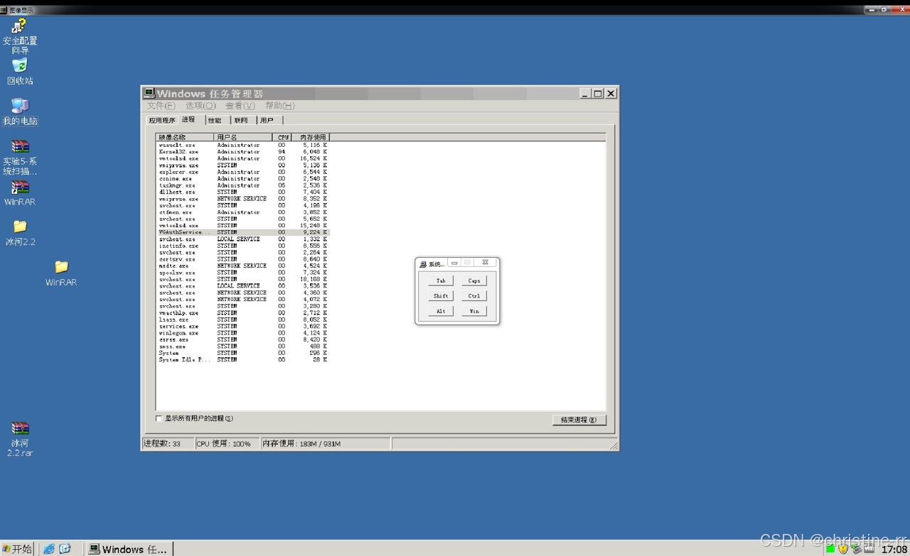Select the msdtc.exe process row
This screenshot has height=556, width=910.
[243, 266]
